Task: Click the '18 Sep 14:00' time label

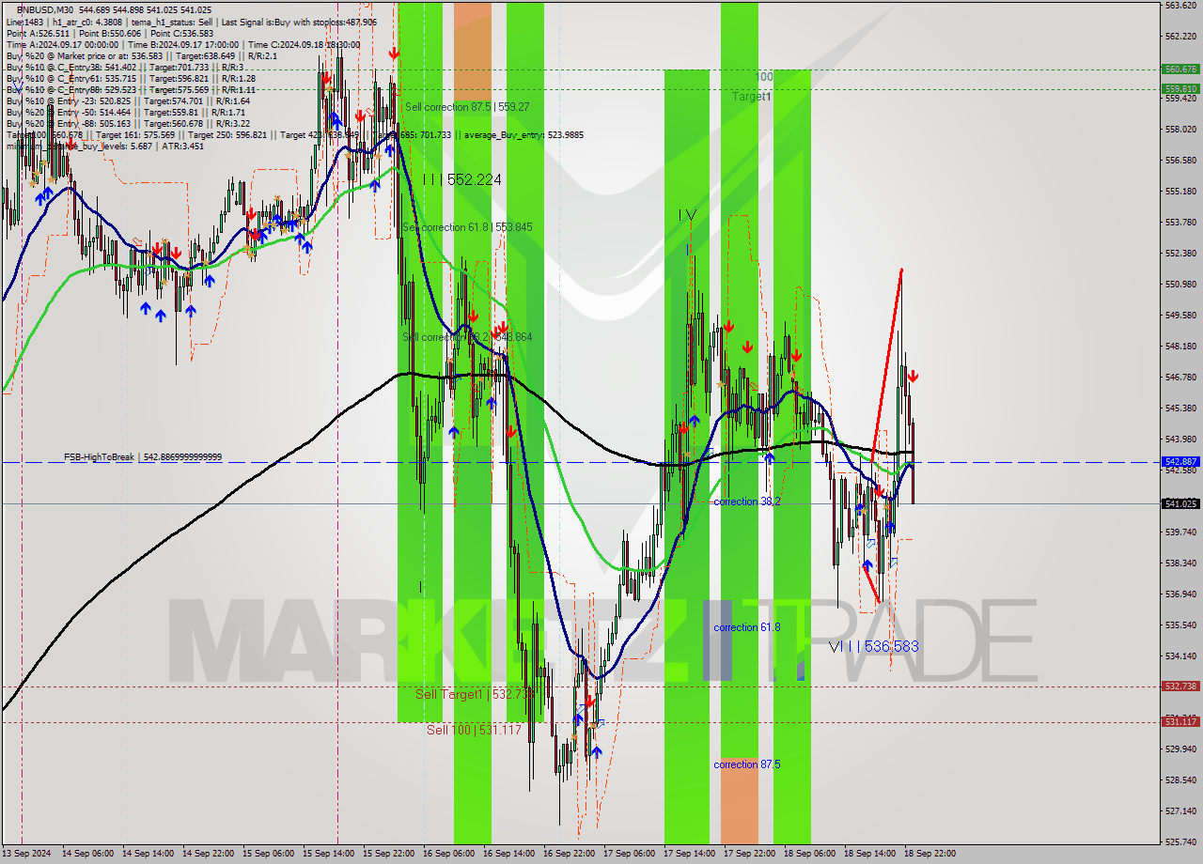Action: 869,854
